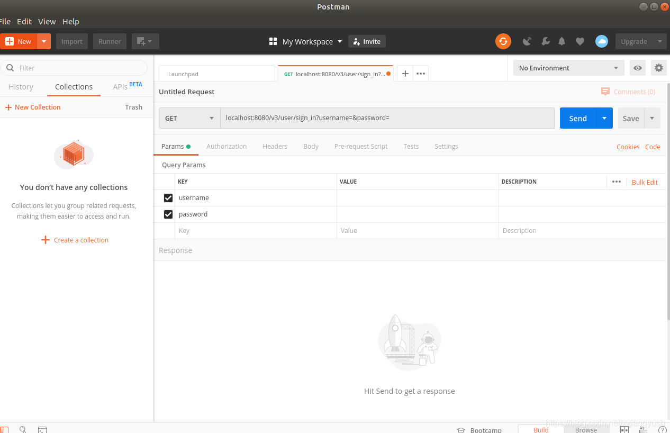
Task: Expand the New button dropdown arrow
Action: tap(44, 41)
